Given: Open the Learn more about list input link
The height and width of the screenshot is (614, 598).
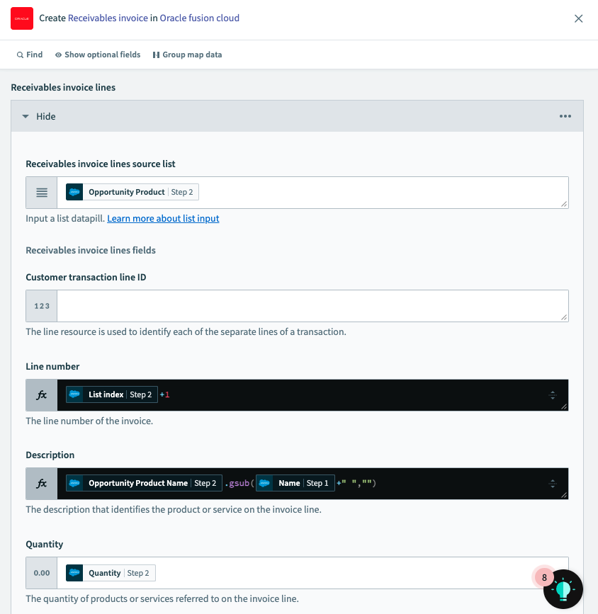Looking at the screenshot, I should tap(163, 218).
